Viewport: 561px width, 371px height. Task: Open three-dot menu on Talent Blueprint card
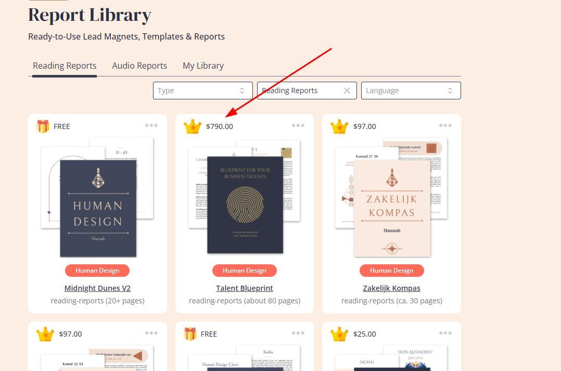[298, 125]
